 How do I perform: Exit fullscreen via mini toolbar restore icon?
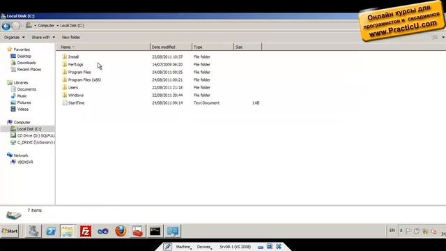[270, 246]
